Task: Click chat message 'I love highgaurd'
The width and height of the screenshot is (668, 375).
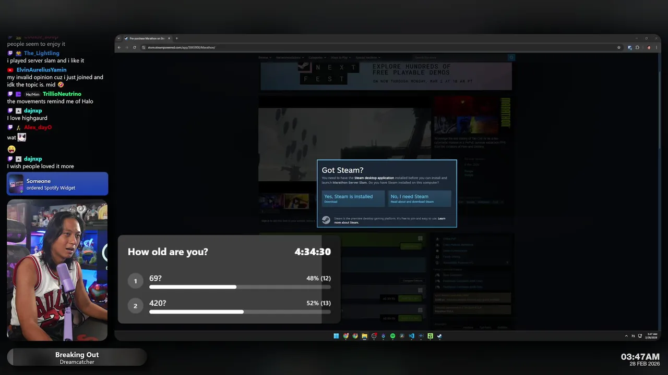Action: [x=27, y=118]
